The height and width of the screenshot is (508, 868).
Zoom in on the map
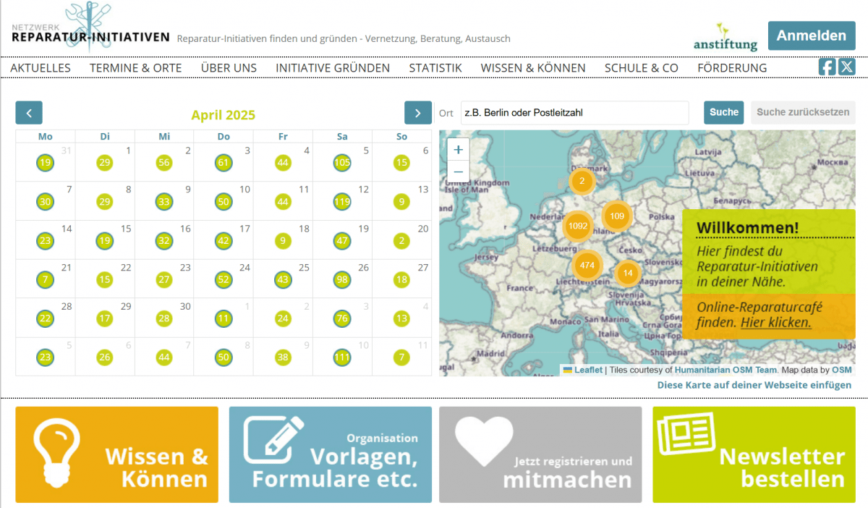coord(459,149)
